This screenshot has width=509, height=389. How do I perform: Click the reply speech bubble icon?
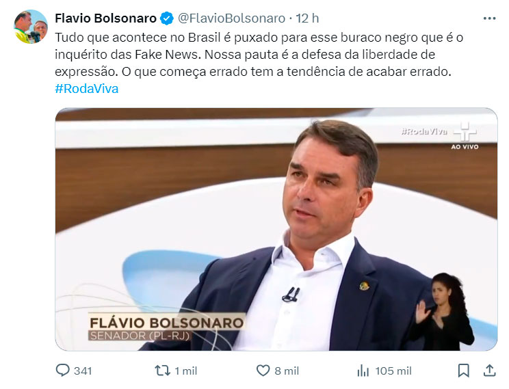click(x=62, y=370)
